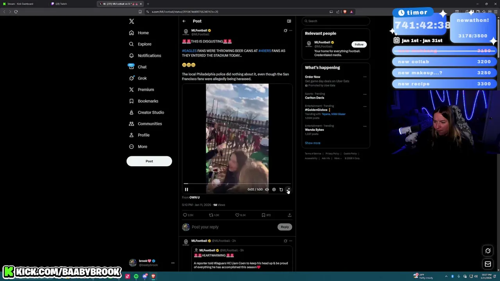
Task: Pause the playing video
Action: (x=186, y=189)
